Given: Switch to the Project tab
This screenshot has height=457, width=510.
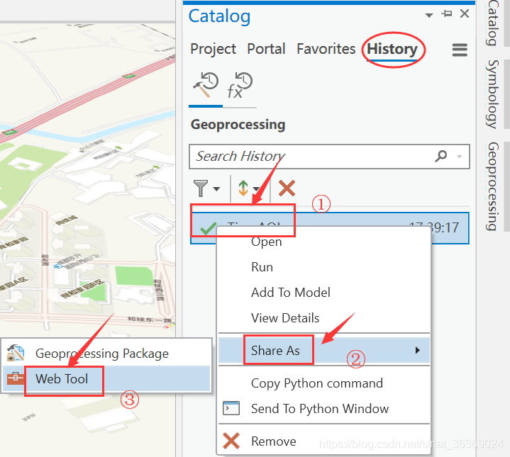Looking at the screenshot, I should coord(213,49).
